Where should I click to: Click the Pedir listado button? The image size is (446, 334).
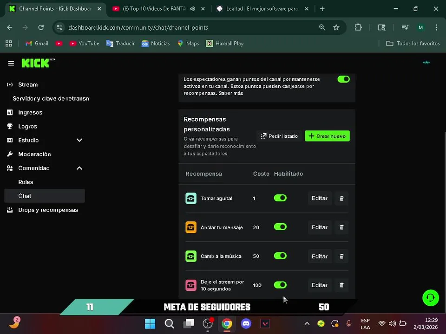coord(279,136)
